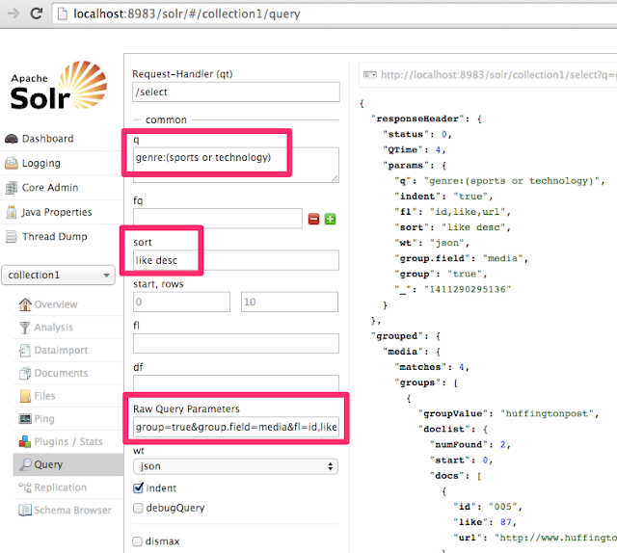Open the Logging menu item
The width and height of the screenshot is (617, 553).
pyautogui.click(x=41, y=163)
